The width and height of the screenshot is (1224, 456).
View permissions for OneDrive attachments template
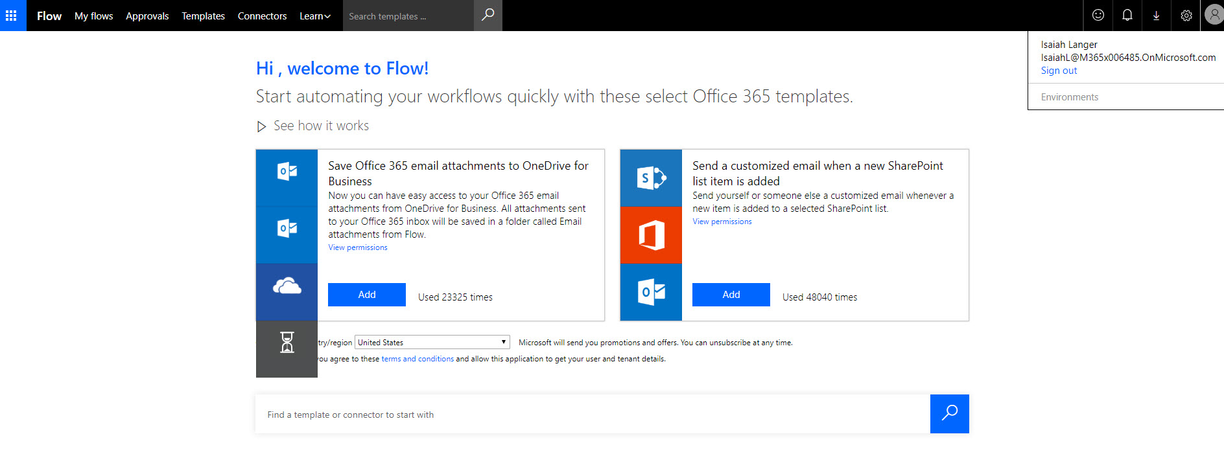pos(358,247)
